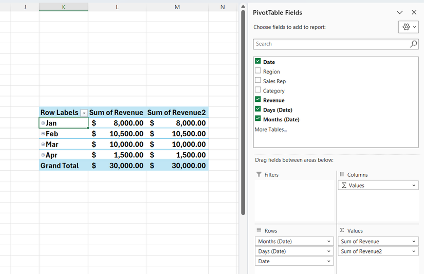The image size is (424, 274).
Task: Open Sum of Revenue2 value field dropdown
Action: point(414,251)
